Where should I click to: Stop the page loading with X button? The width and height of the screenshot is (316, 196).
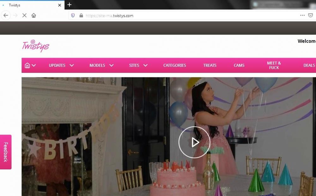[24, 16]
